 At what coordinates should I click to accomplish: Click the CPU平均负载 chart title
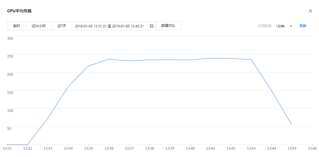point(19,11)
